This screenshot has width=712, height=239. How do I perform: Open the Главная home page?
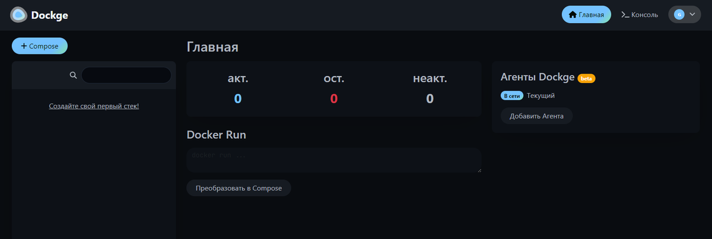pyautogui.click(x=586, y=15)
